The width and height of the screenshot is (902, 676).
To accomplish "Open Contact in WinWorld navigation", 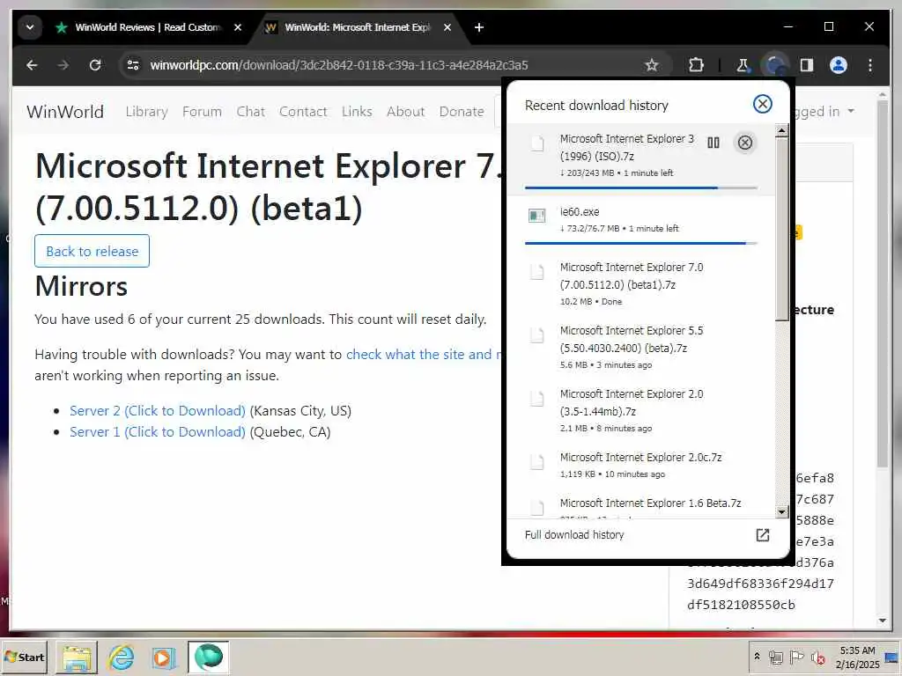I will coord(303,112).
